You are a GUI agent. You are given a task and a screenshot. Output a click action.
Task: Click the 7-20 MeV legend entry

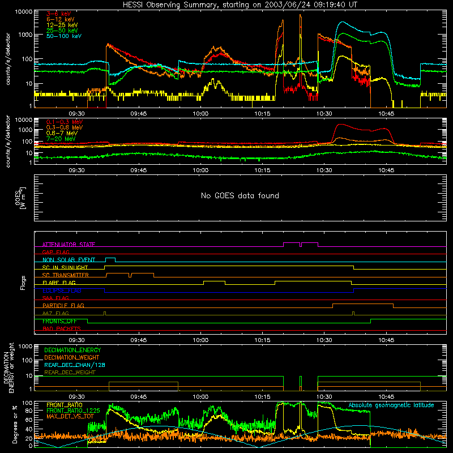tap(61, 139)
